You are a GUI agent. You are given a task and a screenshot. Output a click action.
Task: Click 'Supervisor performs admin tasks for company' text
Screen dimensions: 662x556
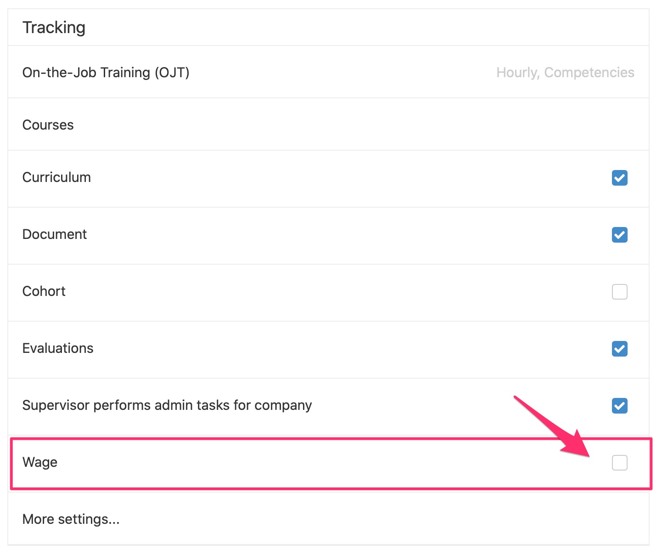click(167, 405)
